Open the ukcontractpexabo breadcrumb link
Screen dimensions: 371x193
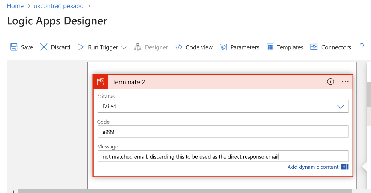coord(58,6)
